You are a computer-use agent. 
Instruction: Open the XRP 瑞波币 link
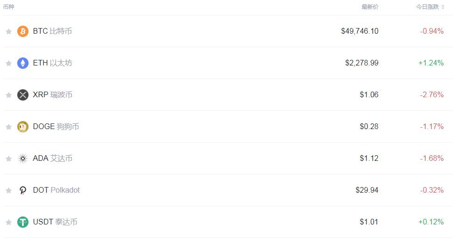tap(52, 95)
